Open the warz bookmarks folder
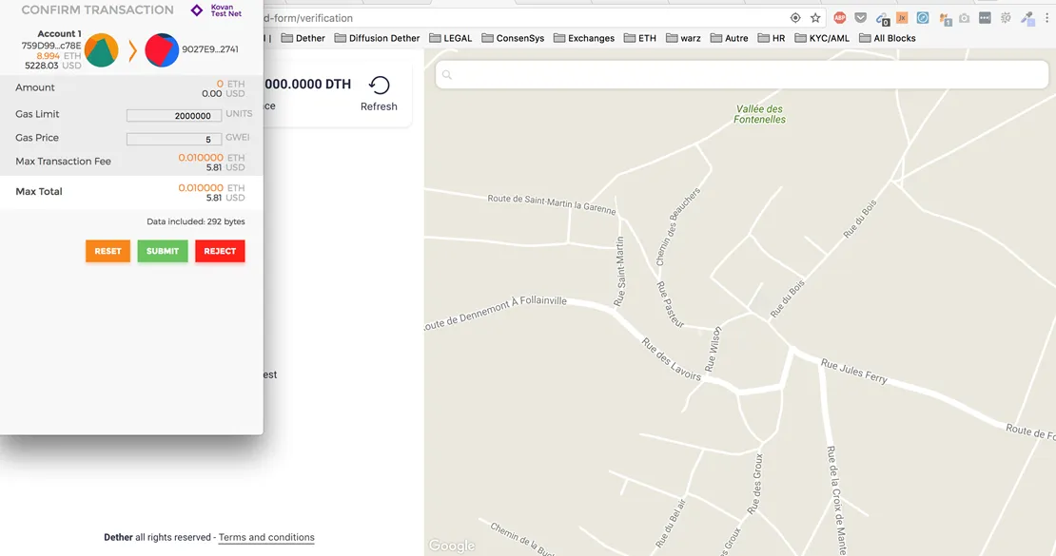This screenshot has width=1056, height=556. 683,38
